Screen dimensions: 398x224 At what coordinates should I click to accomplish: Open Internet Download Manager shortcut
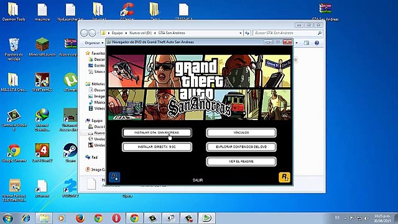tap(42, 120)
